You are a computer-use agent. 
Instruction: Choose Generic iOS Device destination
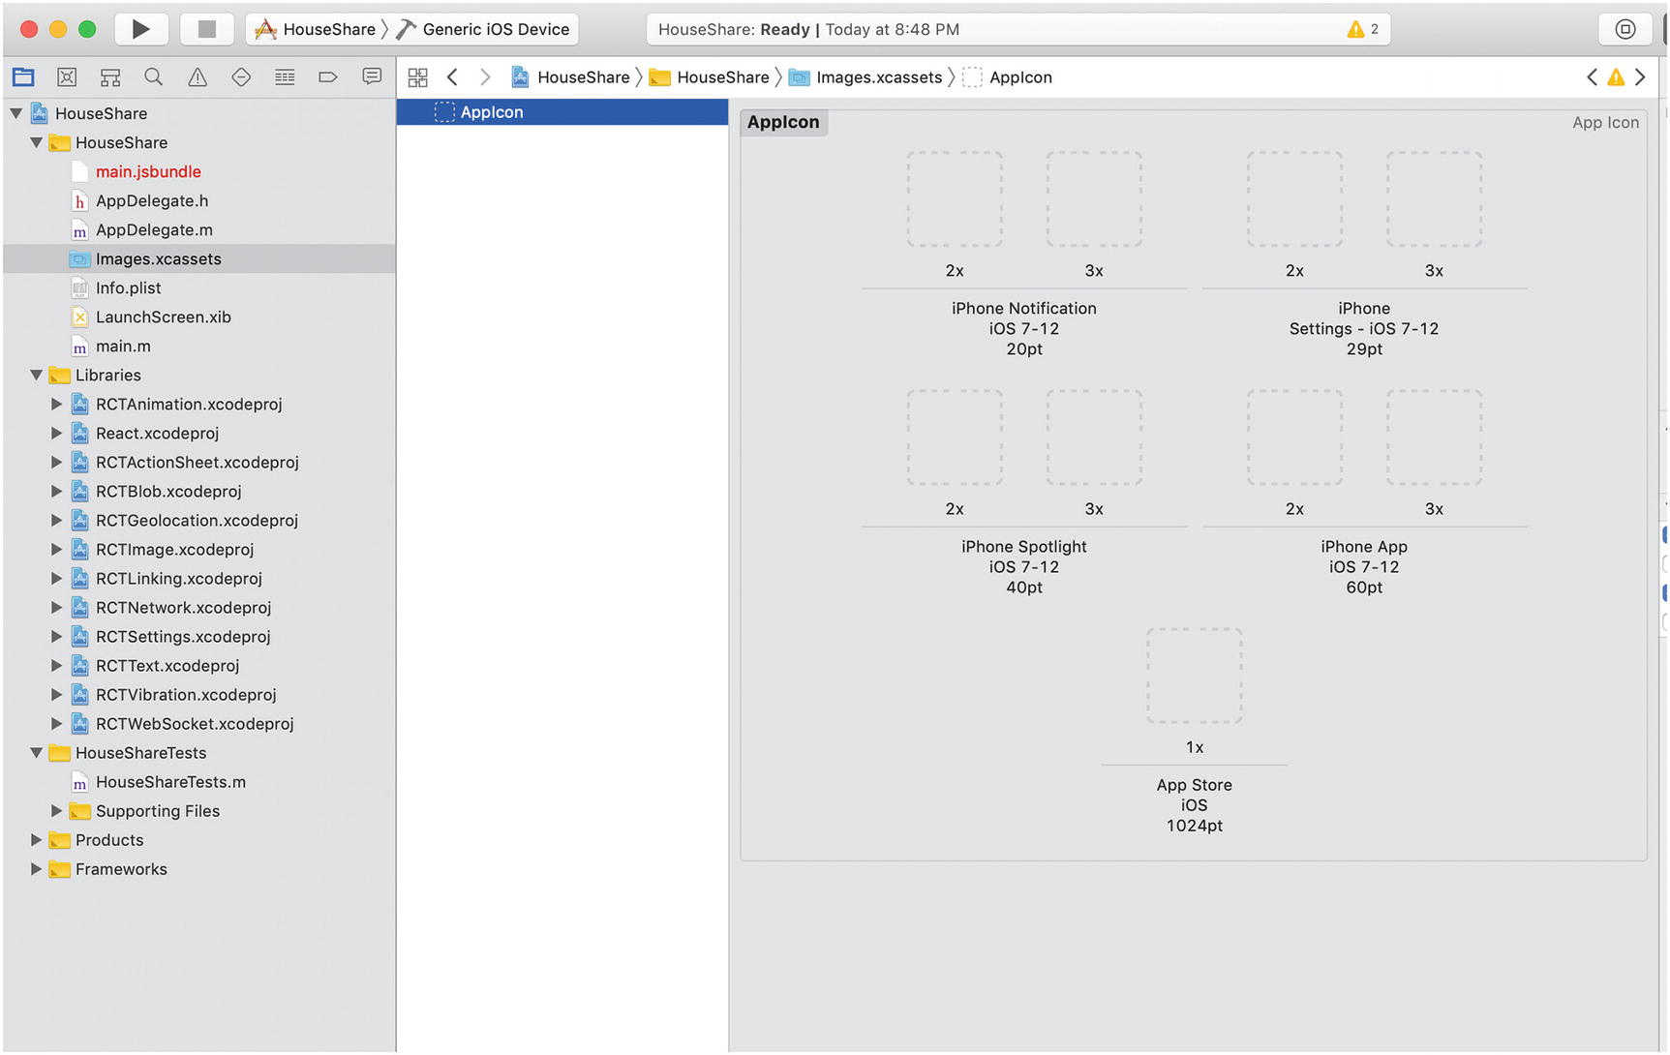click(495, 29)
